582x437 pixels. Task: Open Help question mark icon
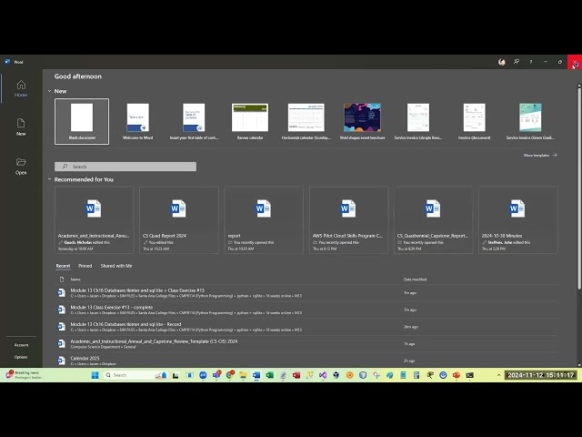point(531,62)
